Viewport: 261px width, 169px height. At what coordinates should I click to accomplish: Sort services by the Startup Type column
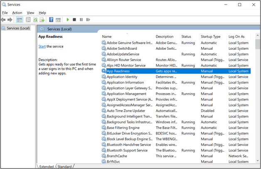(210, 37)
